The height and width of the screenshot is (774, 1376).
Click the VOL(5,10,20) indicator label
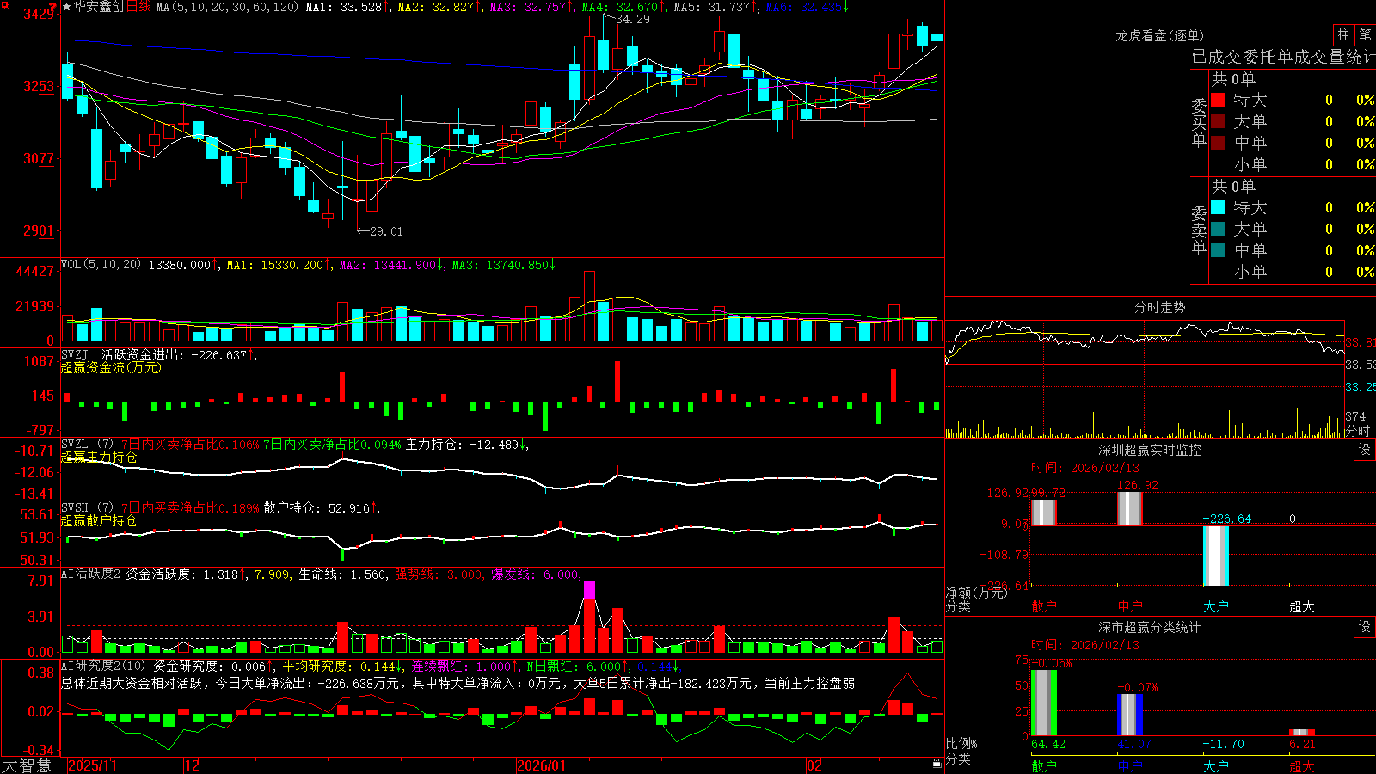click(x=101, y=265)
